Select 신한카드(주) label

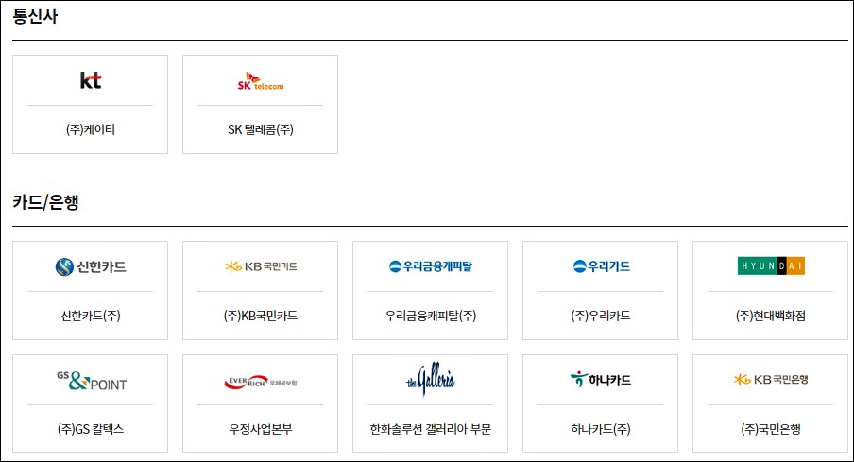91,316
